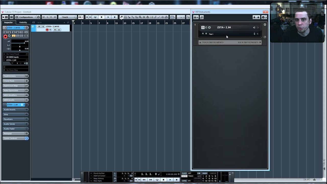Click the search tracks magnifier icon in track list
Viewport: 327px width, 184px height.
tap(68, 22)
